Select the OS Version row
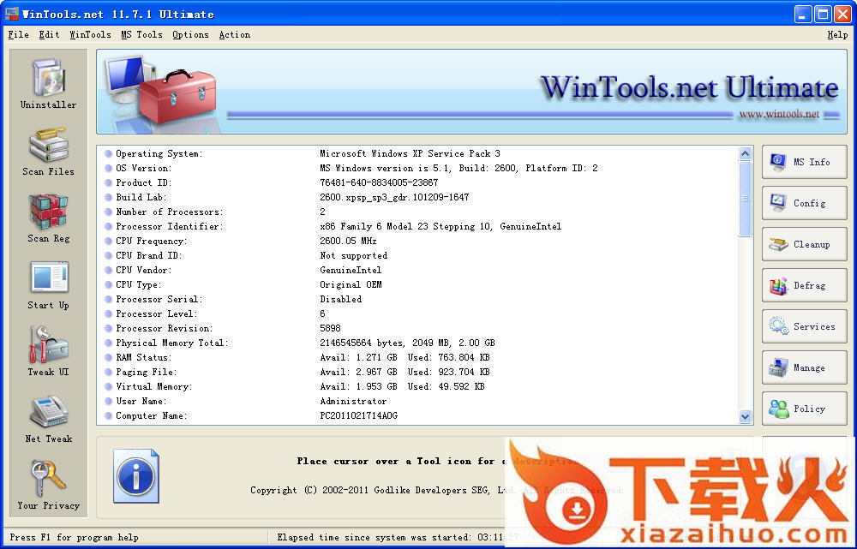The image size is (857, 549). [x=417, y=168]
